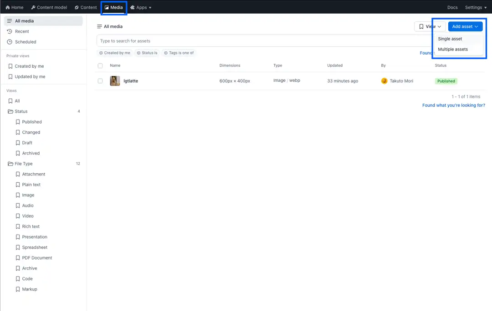The height and width of the screenshot is (311, 492).
Task: Add the Created by me filter
Action: pos(115,53)
